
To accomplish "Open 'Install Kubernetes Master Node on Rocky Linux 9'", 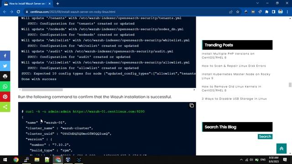I will point(236,76).
